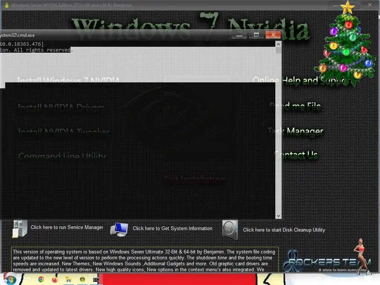
Task: Click the task view icon on taskbar
Action: click(27, 279)
